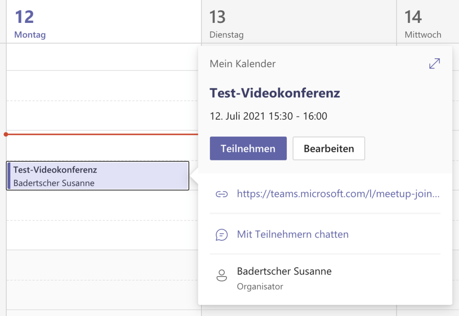Open Mit Teilnehmern chatten
This screenshot has width=459, height=316.
click(x=293, y=234)
